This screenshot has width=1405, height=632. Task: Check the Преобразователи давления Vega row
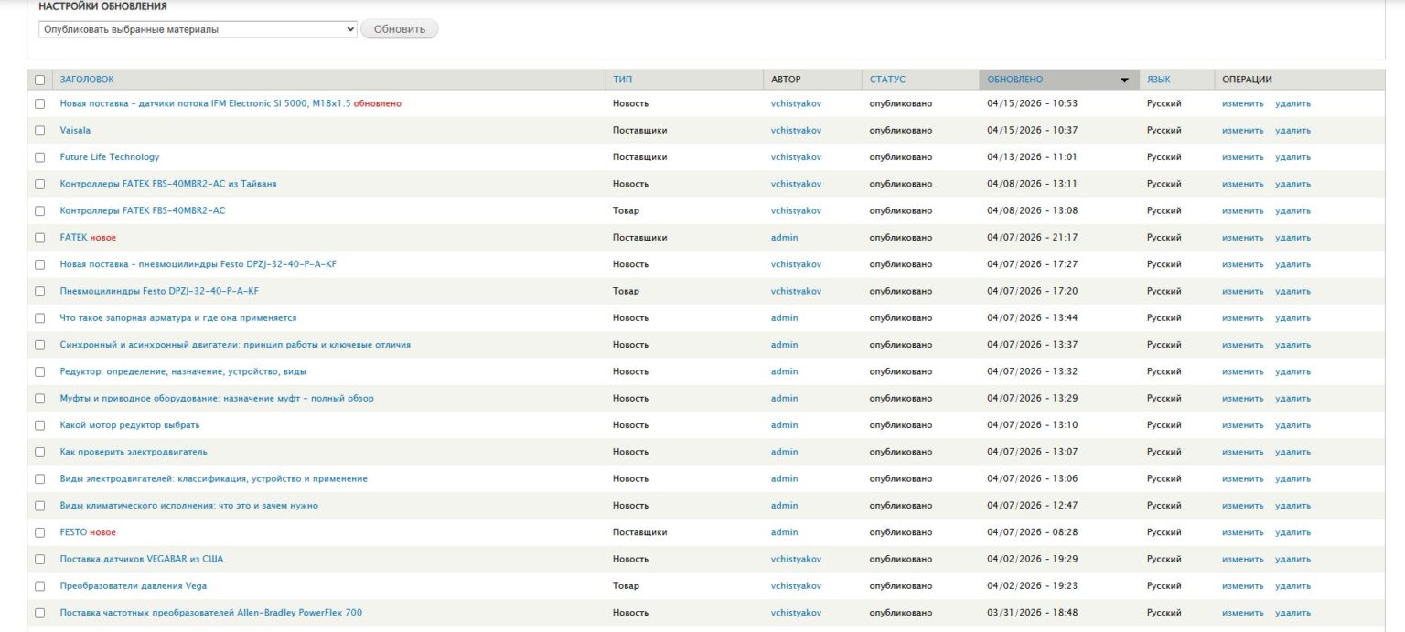(39, 586)
